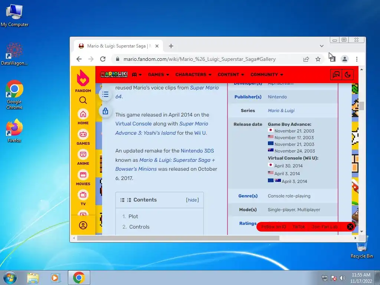The height and width of the screenshot is (285, 380).
Task: Click Follow on IG button
Action: coord(273,227)
